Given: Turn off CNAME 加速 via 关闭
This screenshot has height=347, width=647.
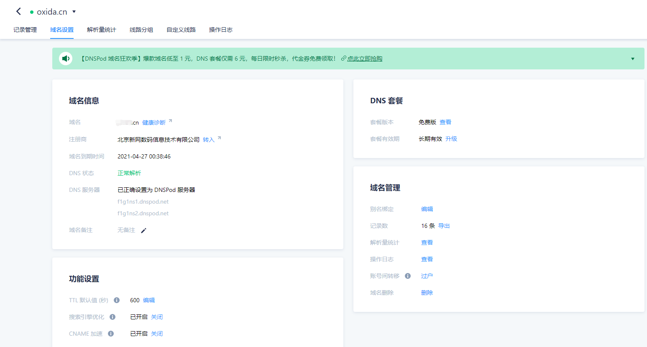Looking at the screenshot, I should [157, 334].
